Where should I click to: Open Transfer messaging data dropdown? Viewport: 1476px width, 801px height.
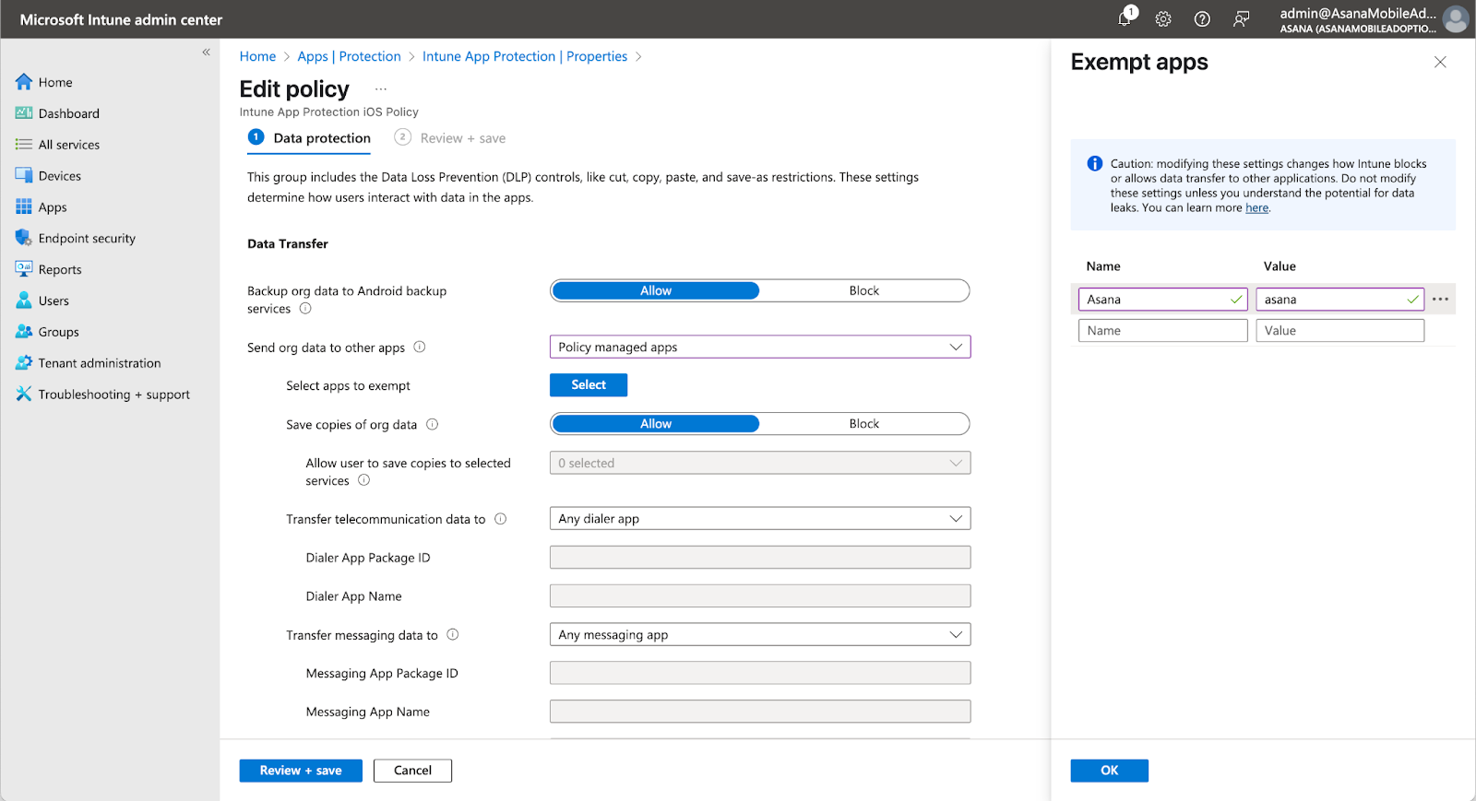tap(759, 635)
